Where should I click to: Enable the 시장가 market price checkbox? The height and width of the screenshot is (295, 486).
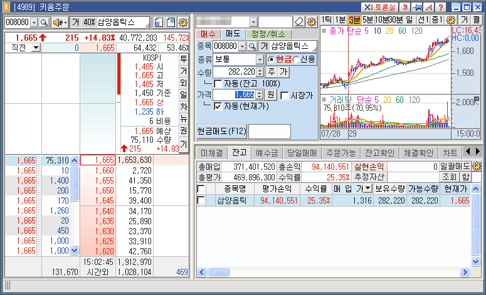285,95
